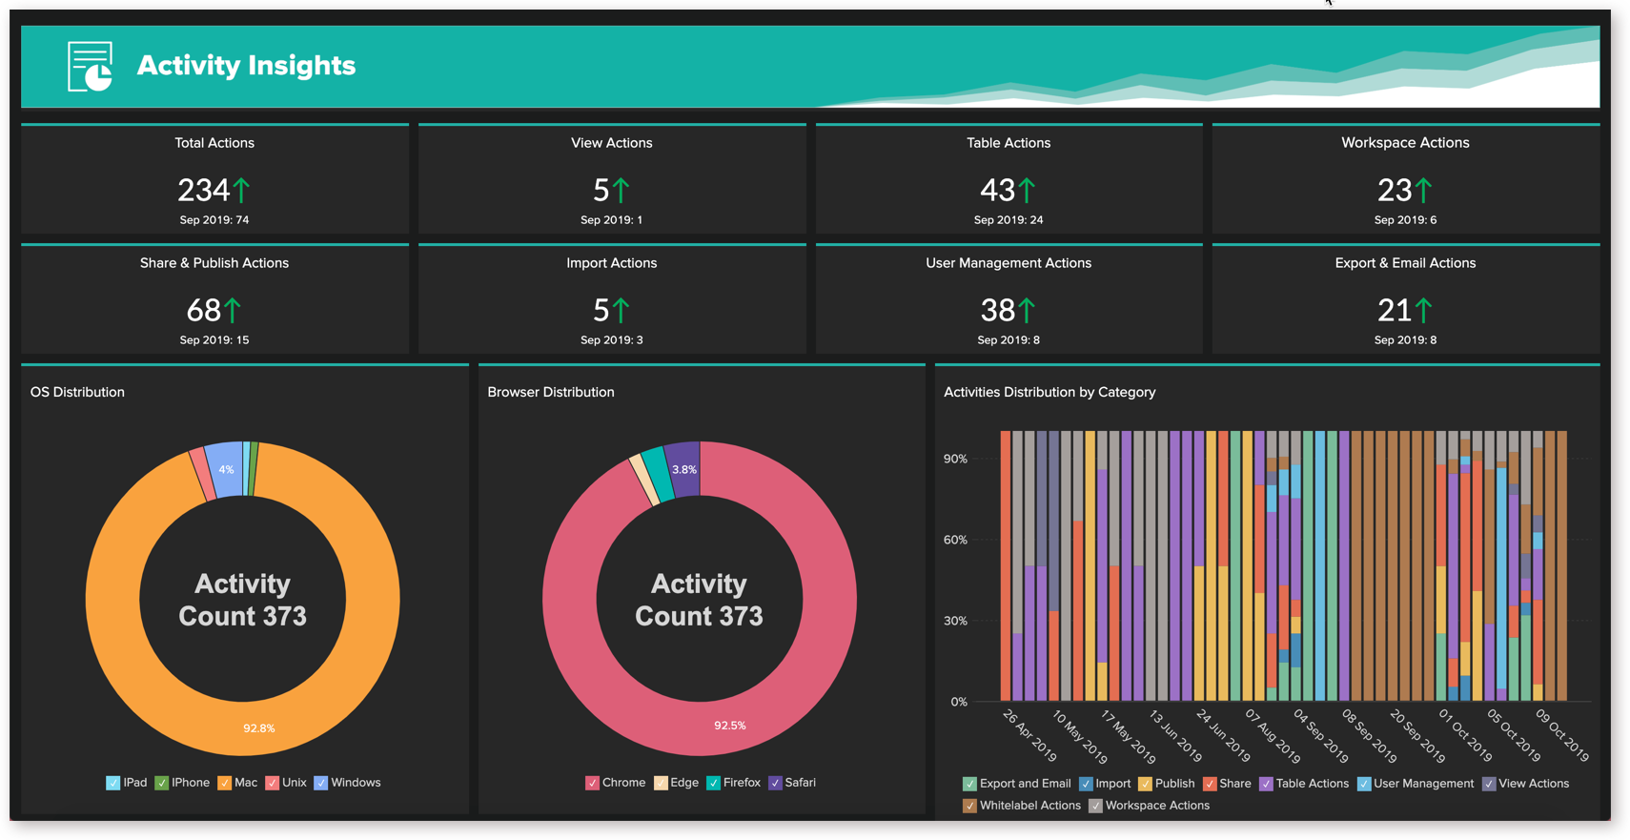Click the Safari 3.8% donut slice
The width and height of the screenshot is (1630, 840).
(x=683, y=468)
